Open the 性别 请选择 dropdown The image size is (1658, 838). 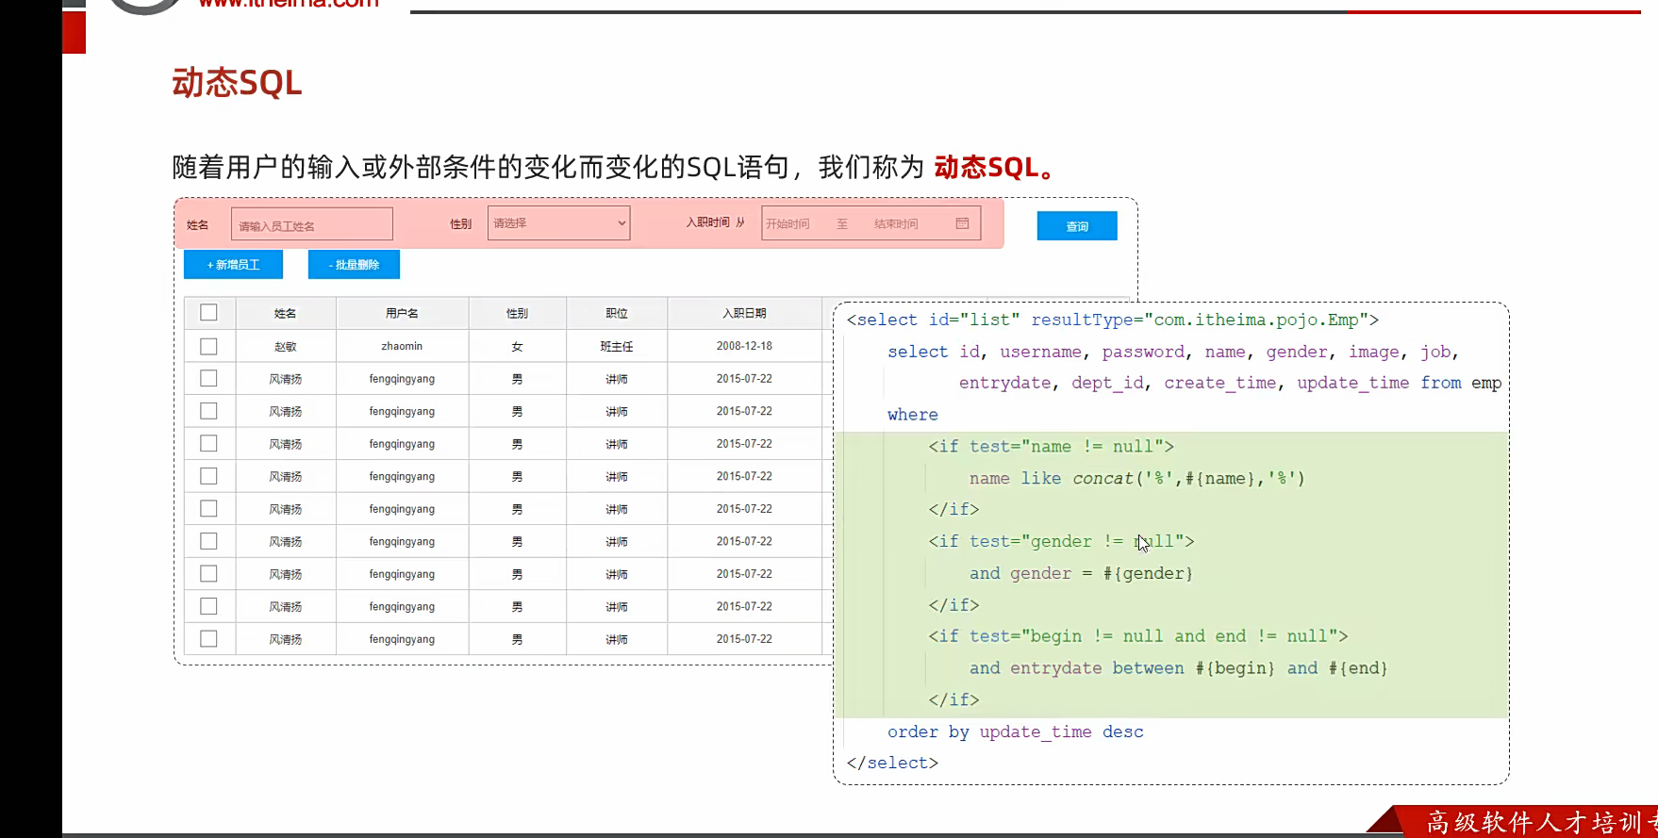pyautogui.click(x=558, y=223)
